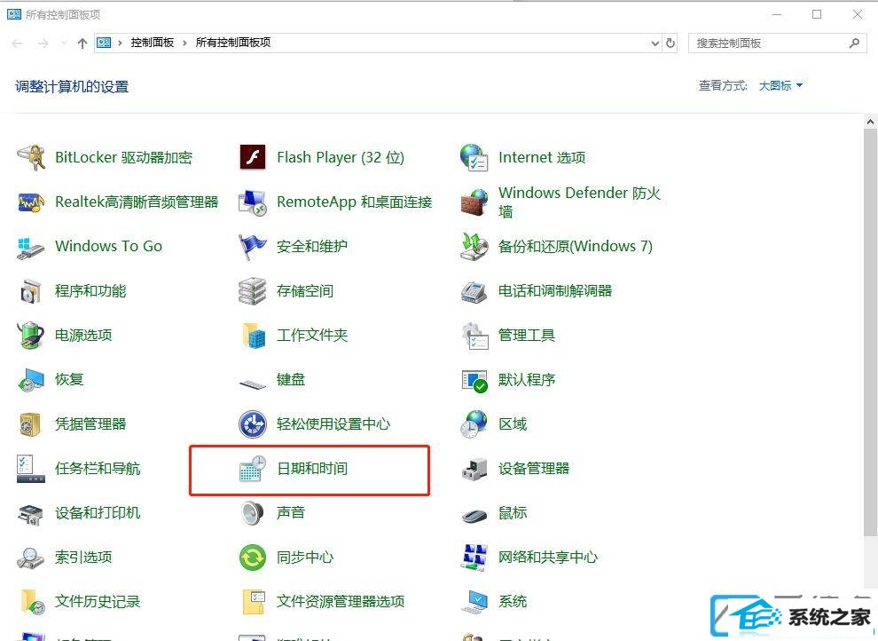Open the Windows Defender 防火墙 icon
Screen dimensions: 878x641
[x=474, y=202]
